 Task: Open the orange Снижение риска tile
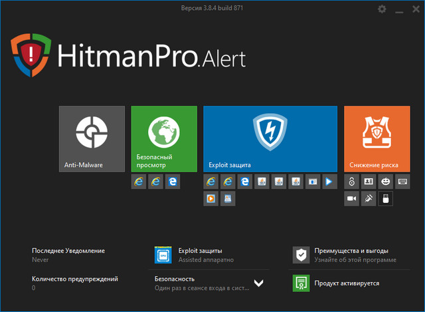[377, 139]
